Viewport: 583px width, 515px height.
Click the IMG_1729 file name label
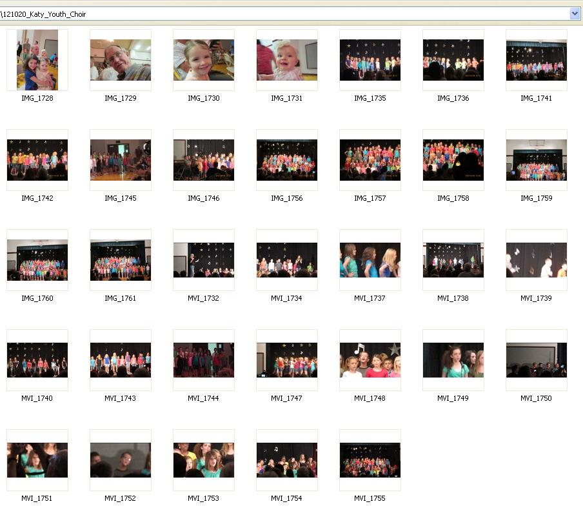(121, 98)
